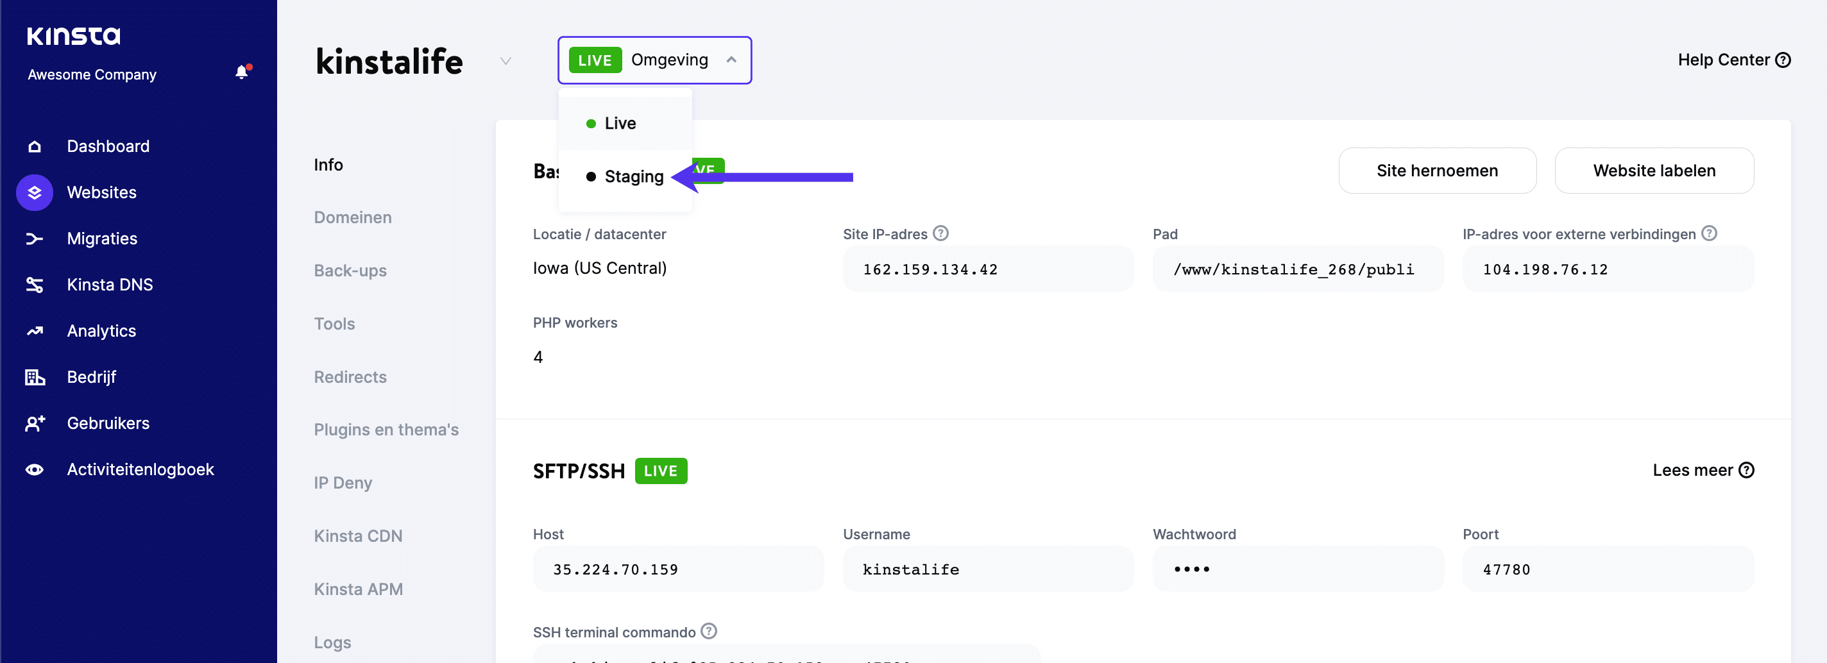Click the Awesome Company name
The image size is (1827, 663).
pos(92,74)
